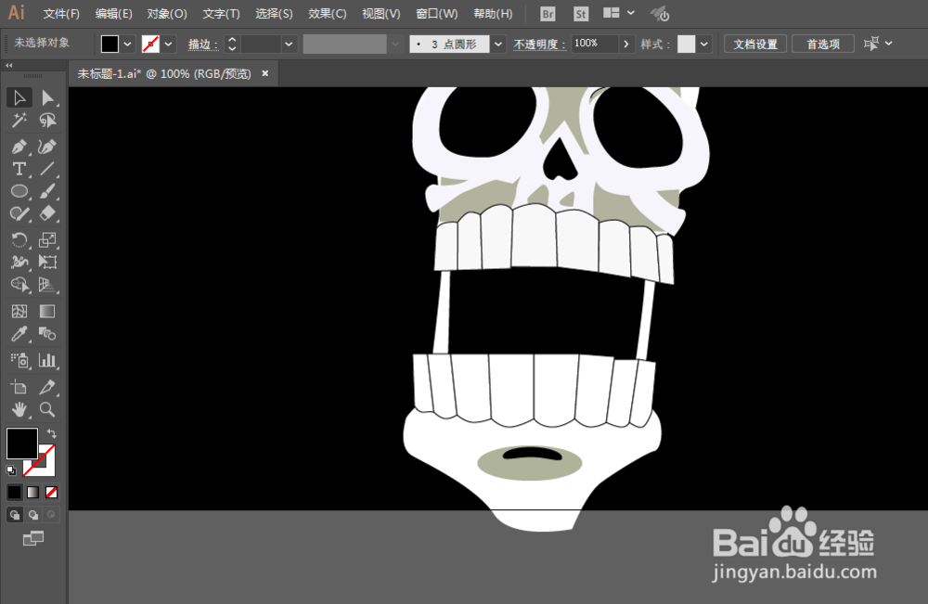Expand the brush definition dropdown
The height and width of the screenshot is (604, 928).
[x=499, y=44]
